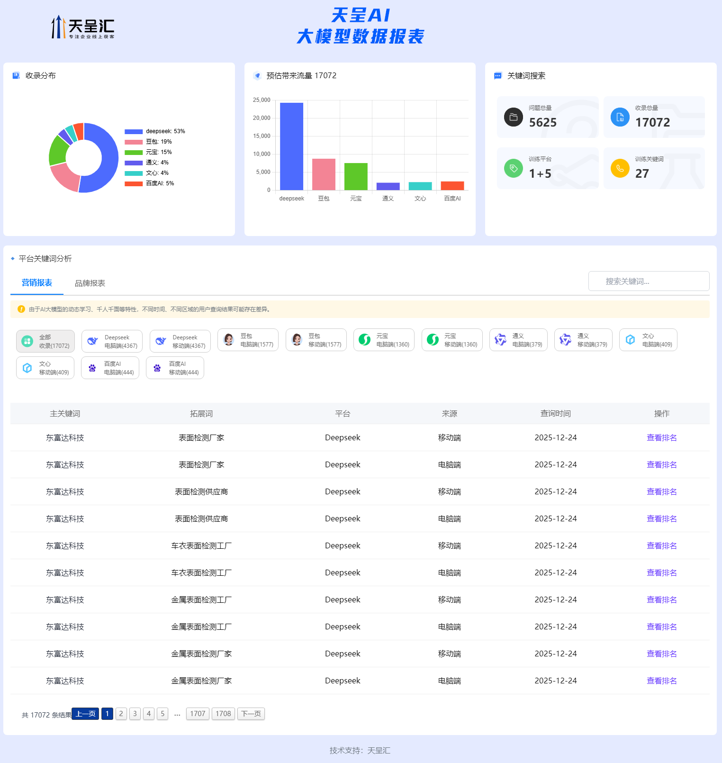Click the 元宝 移动端 green icon

433,340
